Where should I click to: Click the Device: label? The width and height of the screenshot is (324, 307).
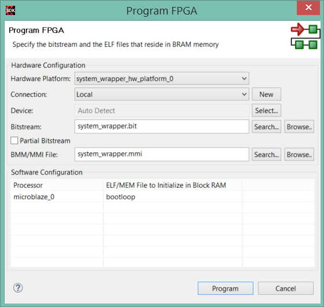click(22, 111)
